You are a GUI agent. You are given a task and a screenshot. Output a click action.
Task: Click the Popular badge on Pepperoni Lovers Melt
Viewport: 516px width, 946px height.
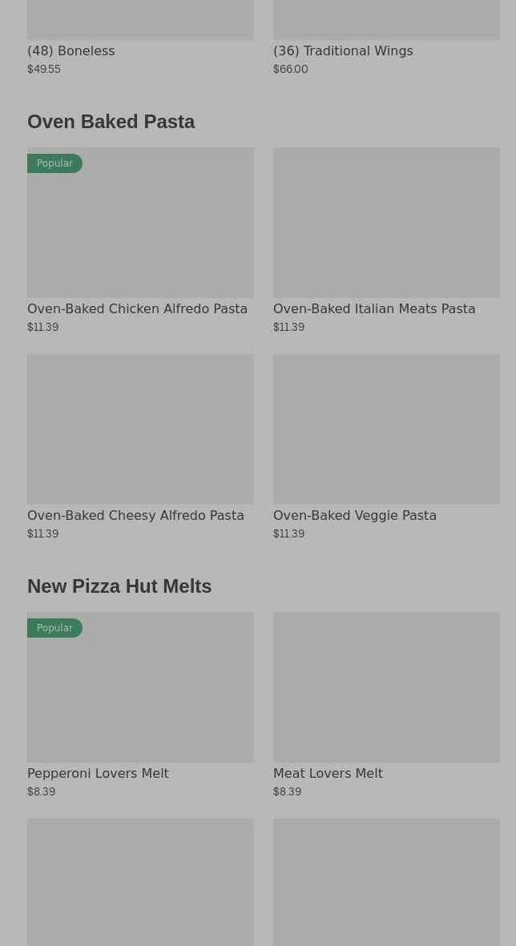(x=54, y=628)
